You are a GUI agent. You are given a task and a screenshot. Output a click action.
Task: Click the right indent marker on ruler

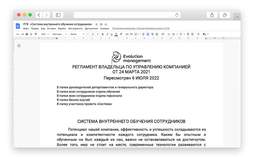click(x=206, y=39)
